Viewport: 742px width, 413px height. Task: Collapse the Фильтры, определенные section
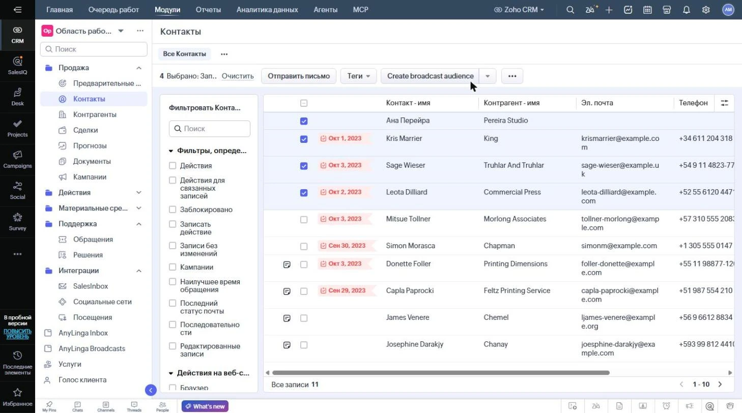[171, 151]
